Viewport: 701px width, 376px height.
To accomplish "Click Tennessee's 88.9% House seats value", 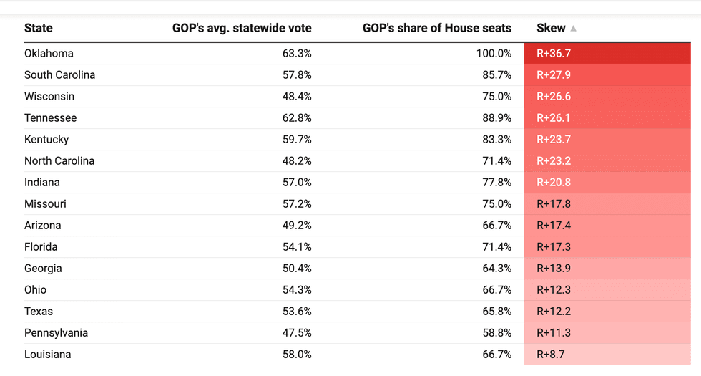I will (x=496, y=117).
